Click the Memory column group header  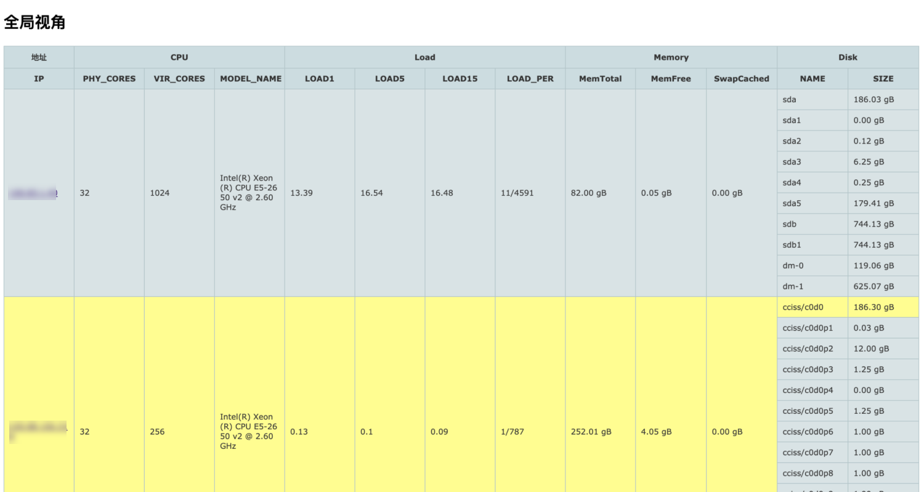(671, 57)
